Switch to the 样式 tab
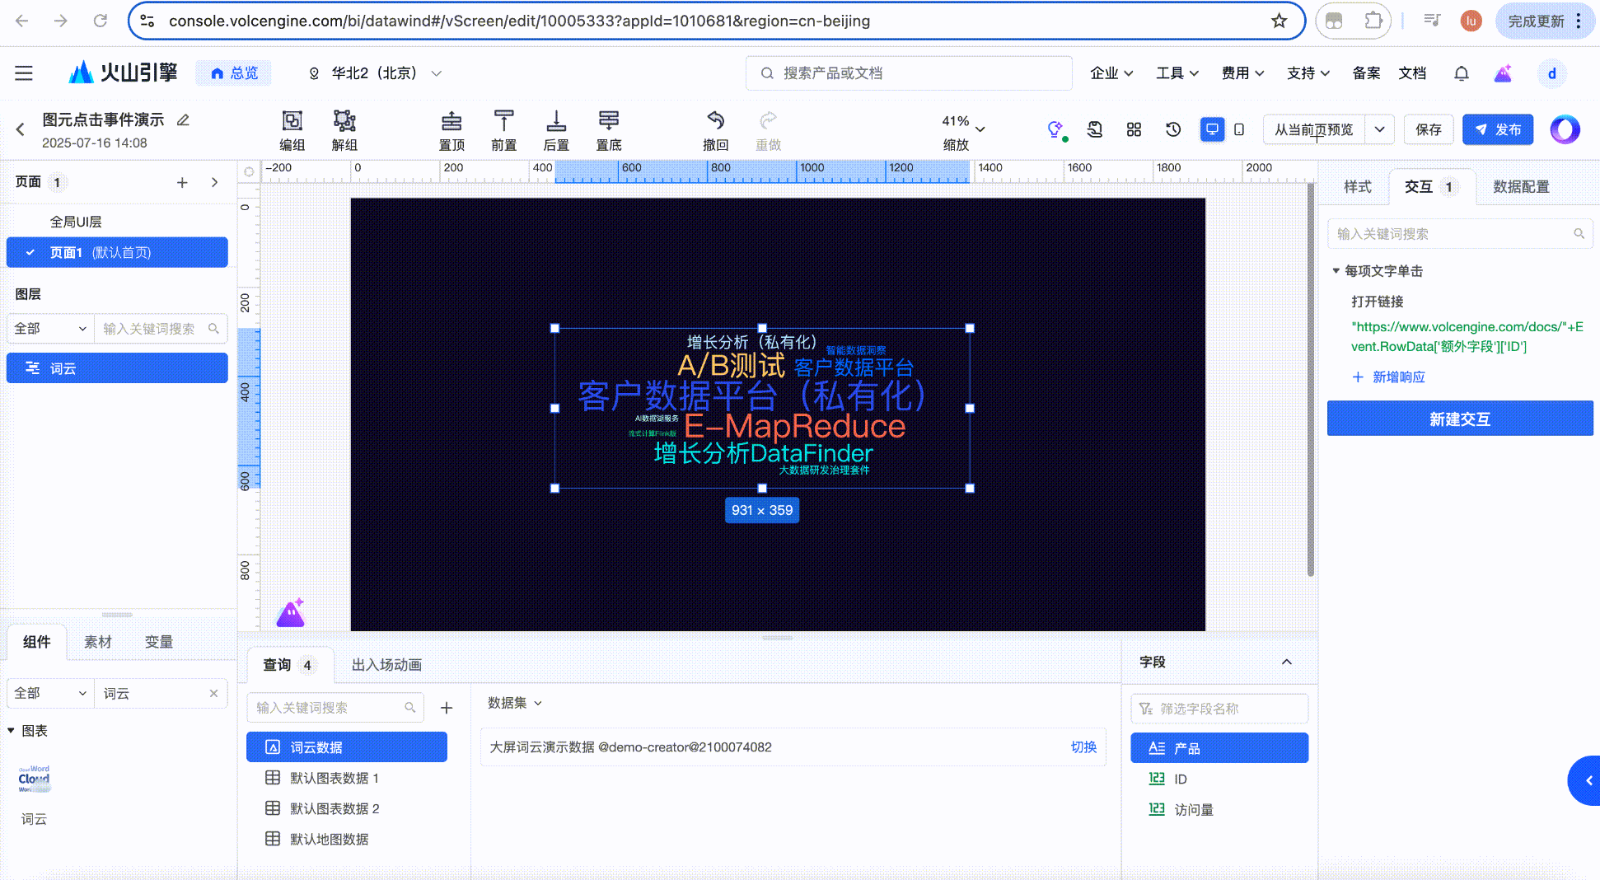This screenshot has height=880, width=1600. tap(1357, 187)
